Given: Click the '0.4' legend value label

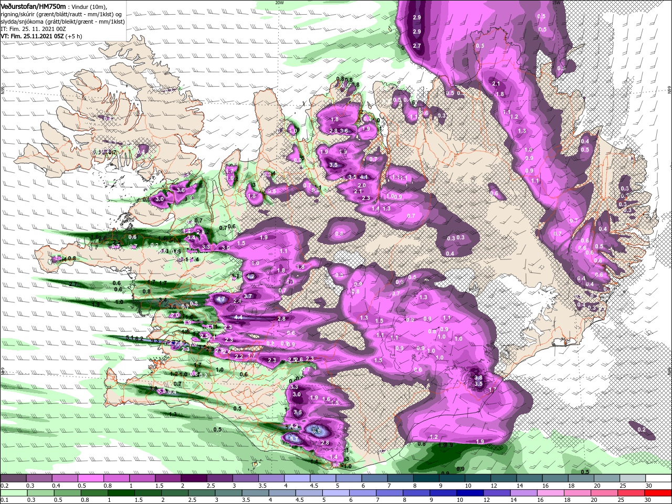Looking at the screenshot, I should tap(56, 486).
